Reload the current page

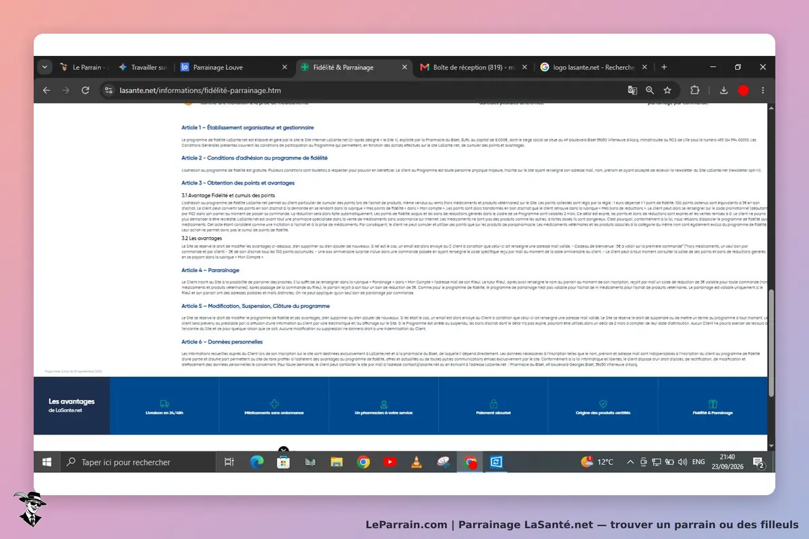tap(86, 90)
